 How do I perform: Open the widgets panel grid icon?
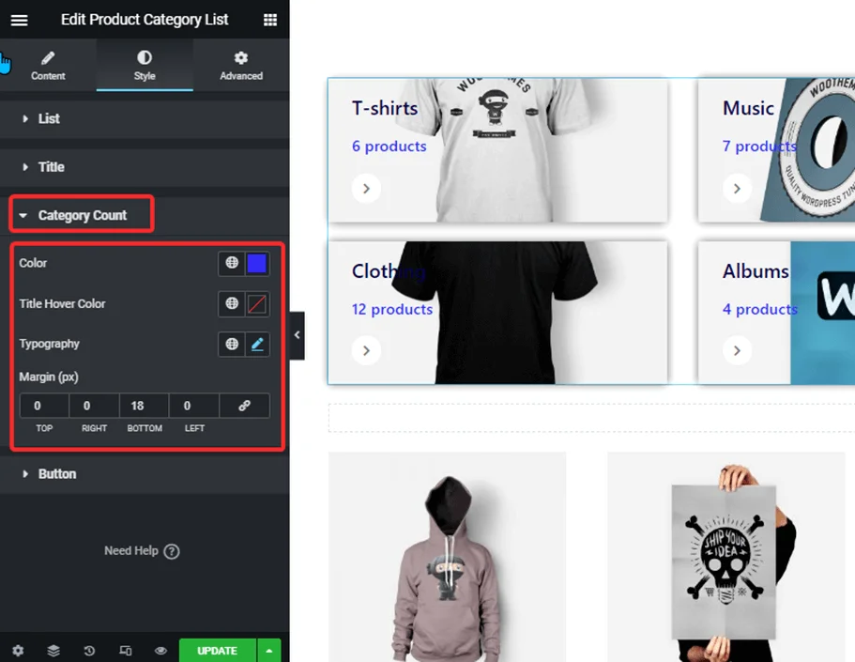[x=269, y=20]
